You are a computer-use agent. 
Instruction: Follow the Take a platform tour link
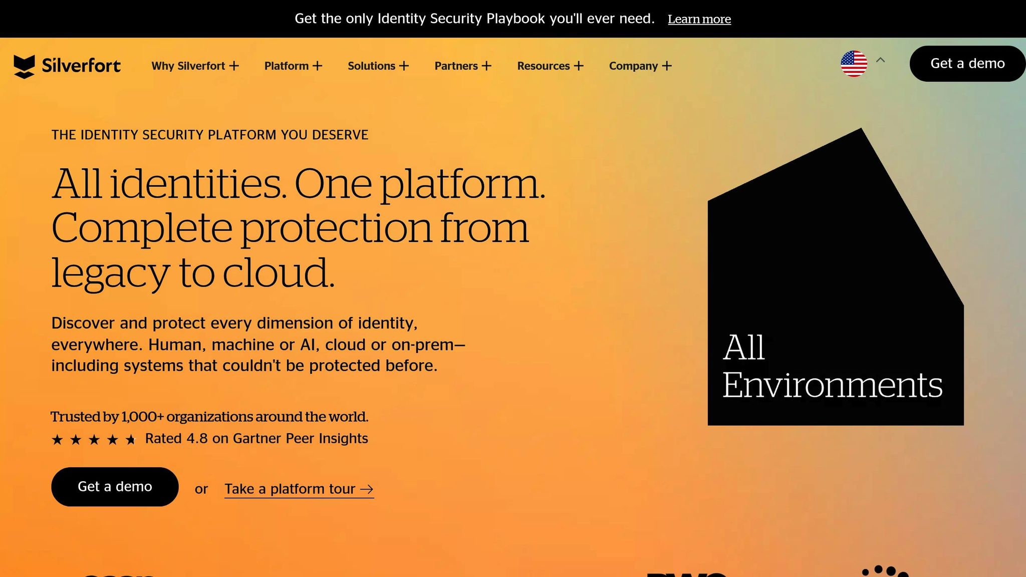[290, 489]
